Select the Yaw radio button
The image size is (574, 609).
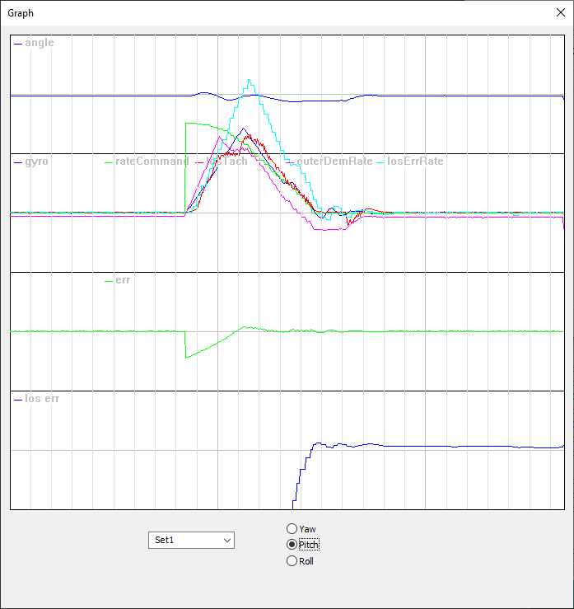292,528
